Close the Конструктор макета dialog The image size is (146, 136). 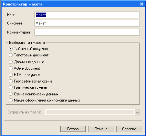(x=141, y=4)
